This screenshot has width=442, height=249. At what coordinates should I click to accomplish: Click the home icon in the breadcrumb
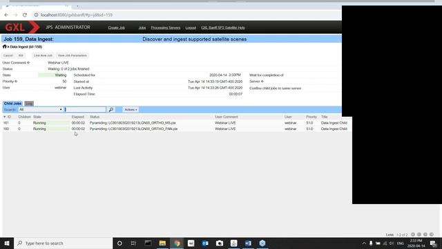pos(5,46)
